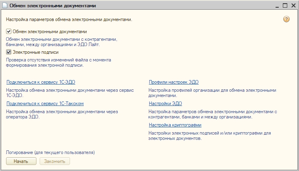This screenshot has width=299, height=171.
Task: Close the Обмен электронными документами window
Action: (x=293, y=6)
